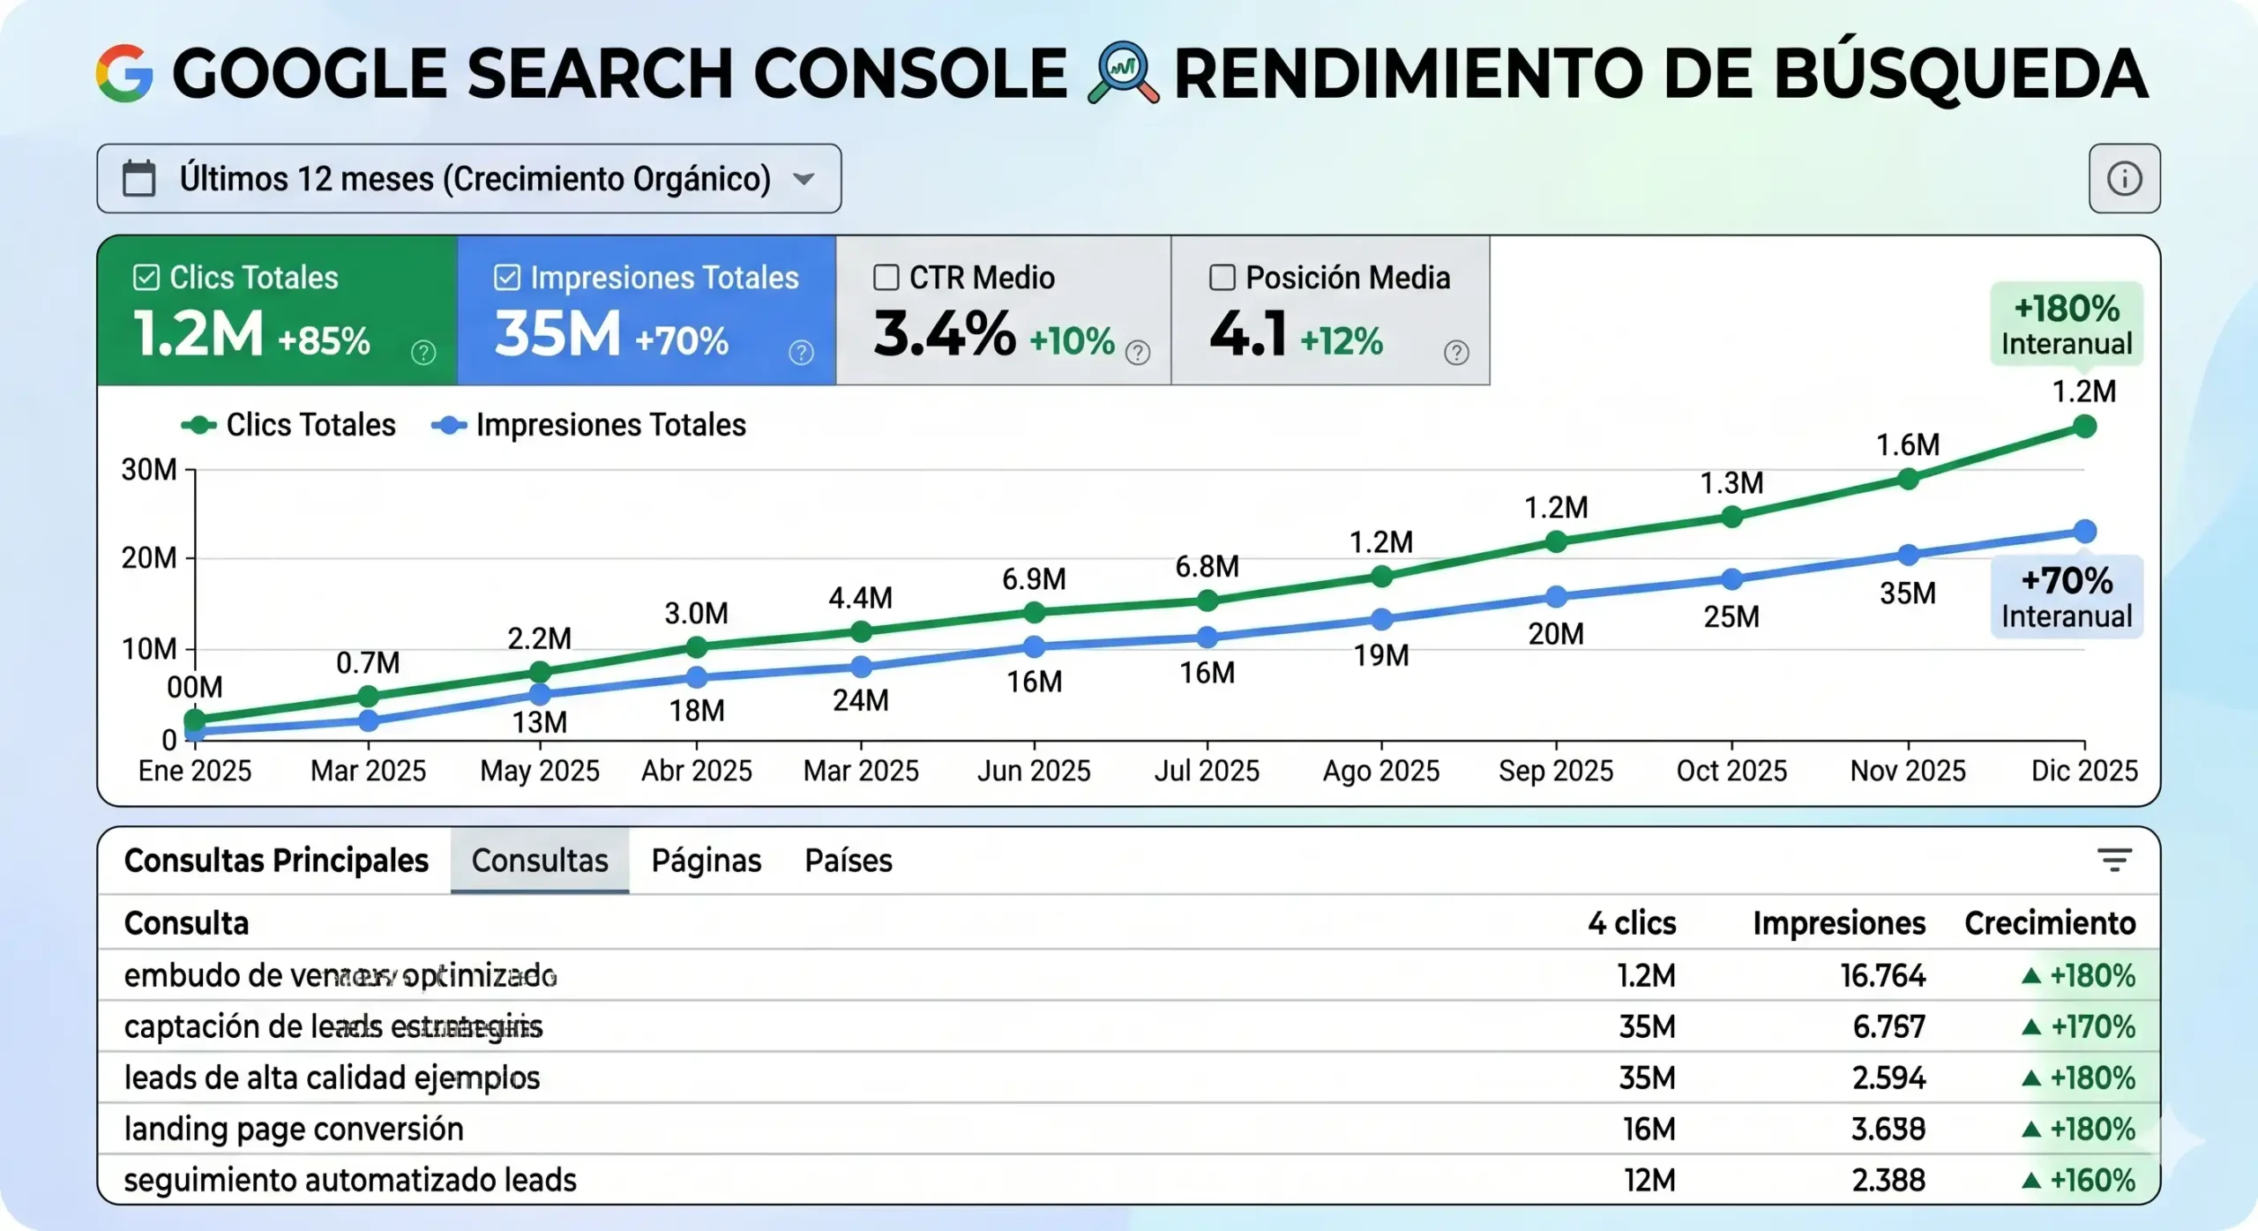The width and height of the screenshot is (2258, 1231).
Task: Click the blue Sep 2025 data point
Action: pyautogui.click(x=1557, y=597)
